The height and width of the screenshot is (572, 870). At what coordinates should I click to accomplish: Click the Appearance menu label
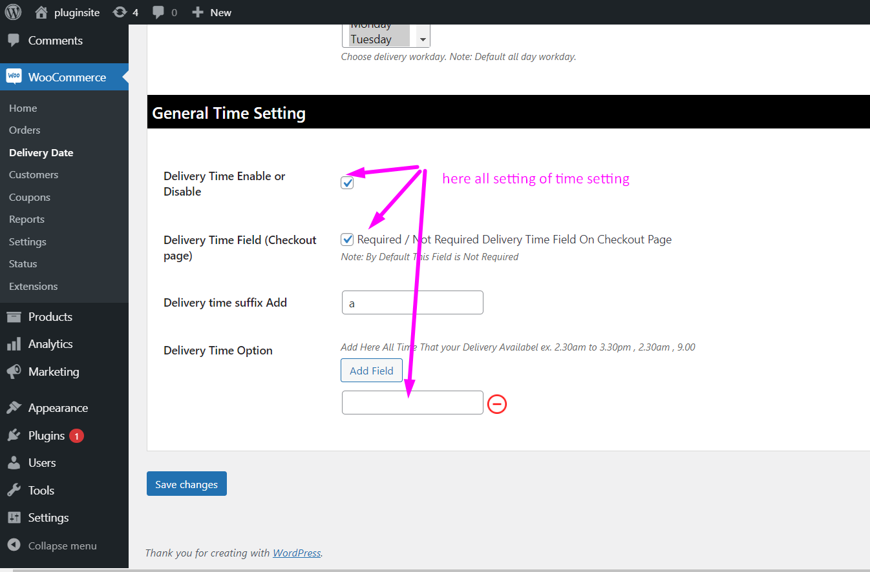pyautogui.click(x=58, y=408)
